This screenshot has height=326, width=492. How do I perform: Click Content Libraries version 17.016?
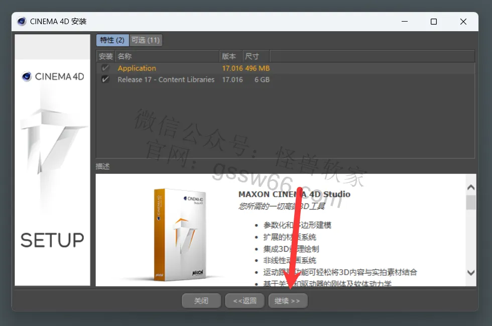(232, 79)
